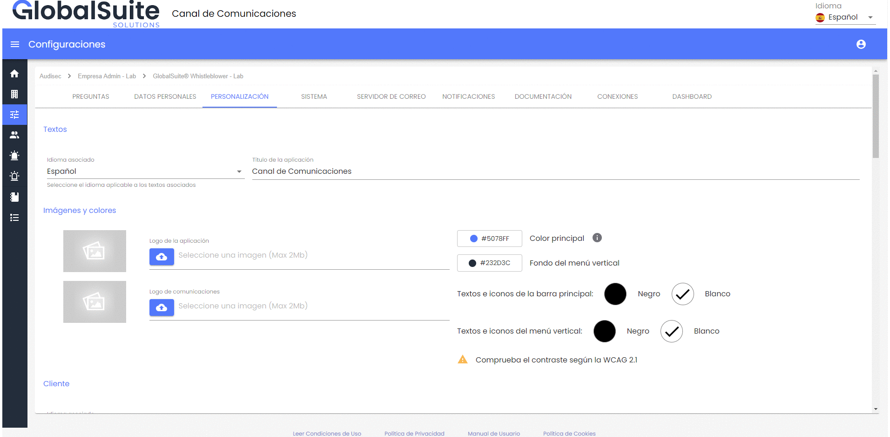Open the users group icon in sidebar
Screen dimensions: 890x437
[x=14, y=135]
